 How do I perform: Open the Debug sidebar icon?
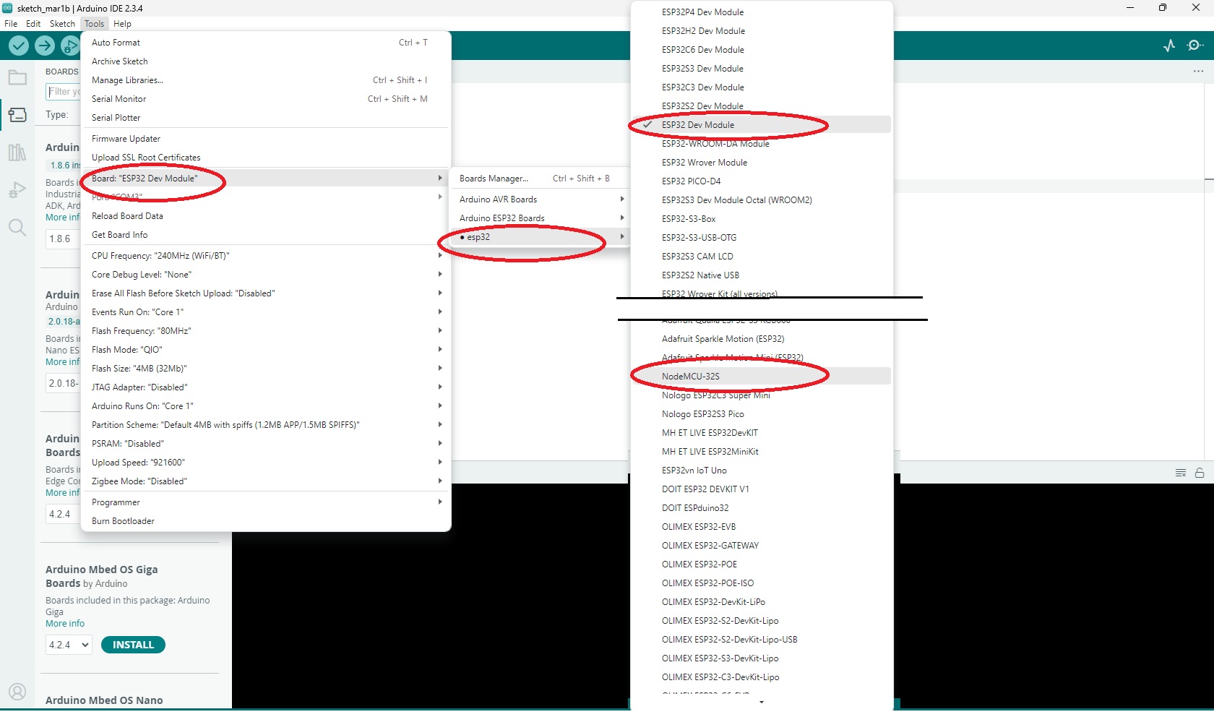[x=17, y=190]
